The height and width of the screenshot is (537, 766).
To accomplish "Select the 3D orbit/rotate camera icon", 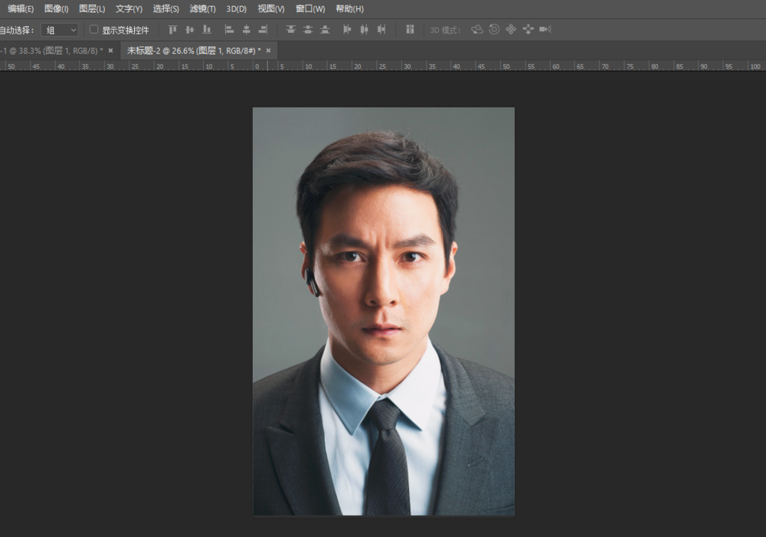I will pos(477,30).
